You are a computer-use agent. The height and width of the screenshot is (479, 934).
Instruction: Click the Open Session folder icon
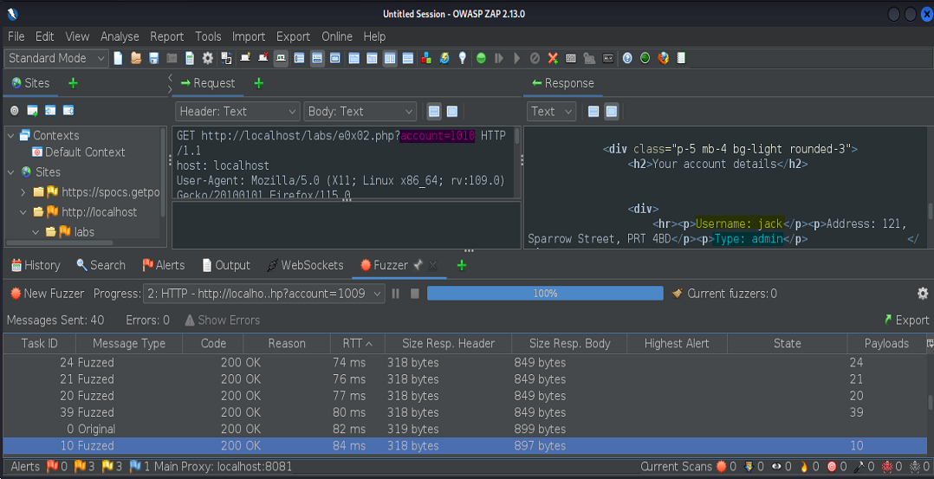click(136, 58)
